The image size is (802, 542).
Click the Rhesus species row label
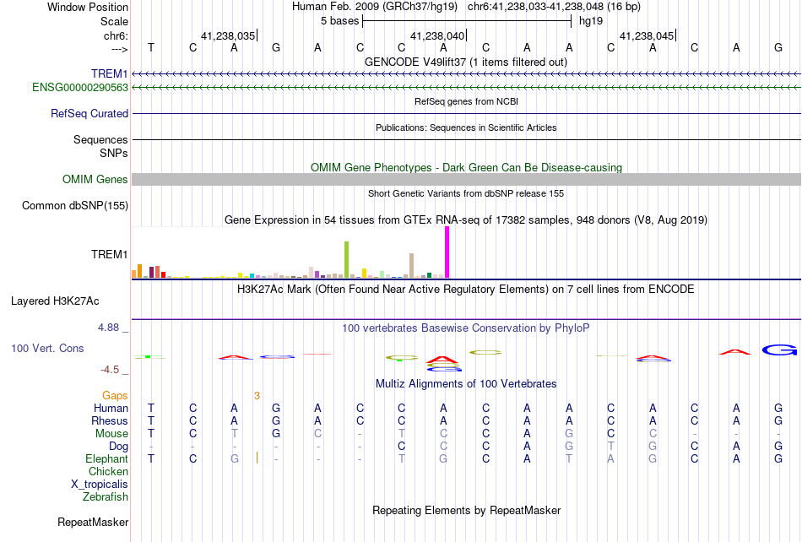[110, 420]
